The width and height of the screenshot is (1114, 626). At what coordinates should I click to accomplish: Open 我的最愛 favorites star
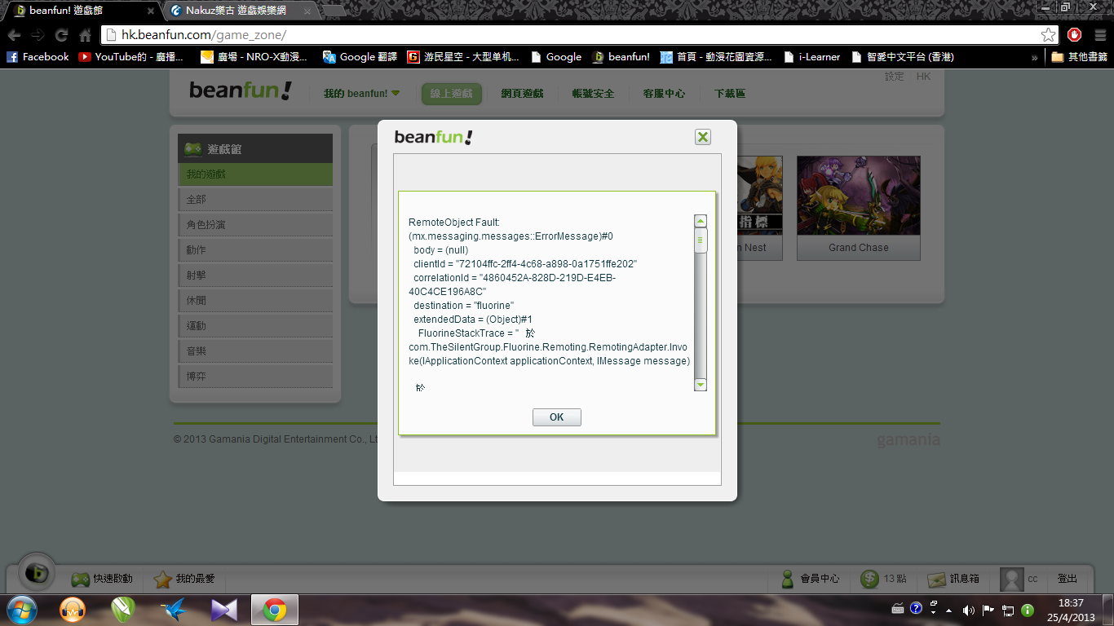[185, 579]
